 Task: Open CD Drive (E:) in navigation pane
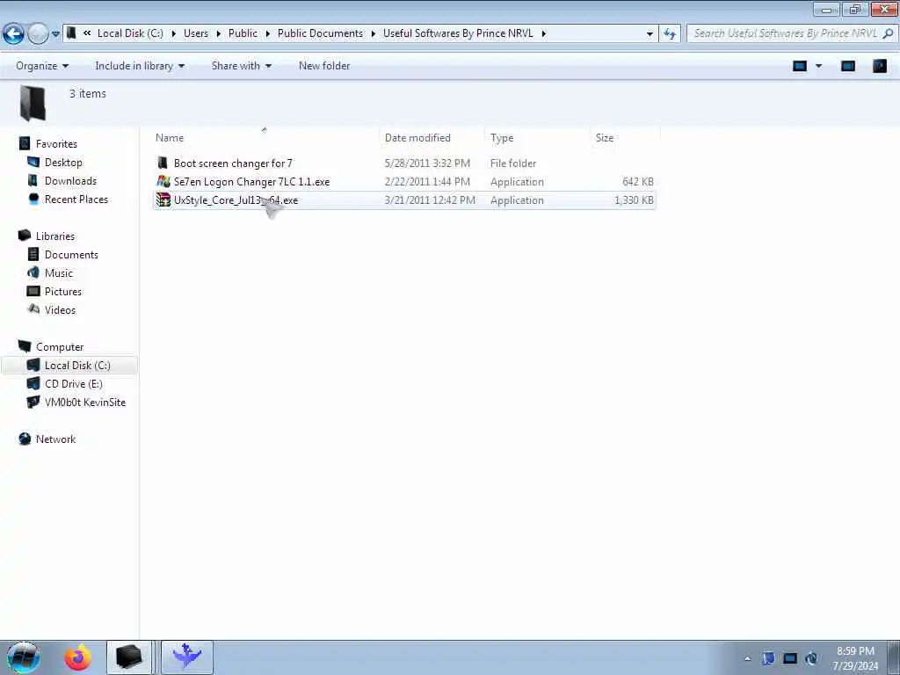tap(74, 383)
